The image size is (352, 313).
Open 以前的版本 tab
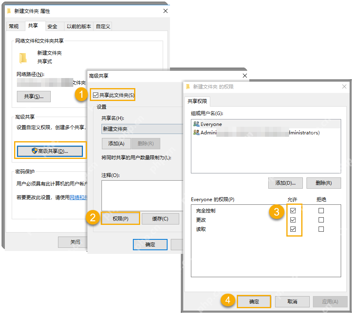pos(79,26)
